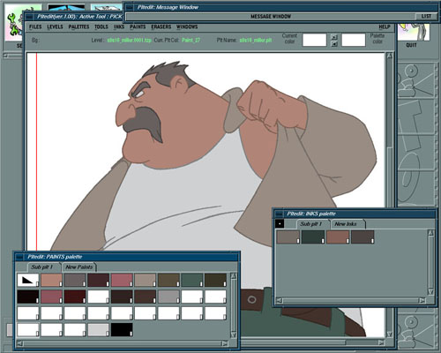Click the QUIT icon in background window
441x353 pixels.
(x=414, y=33)
